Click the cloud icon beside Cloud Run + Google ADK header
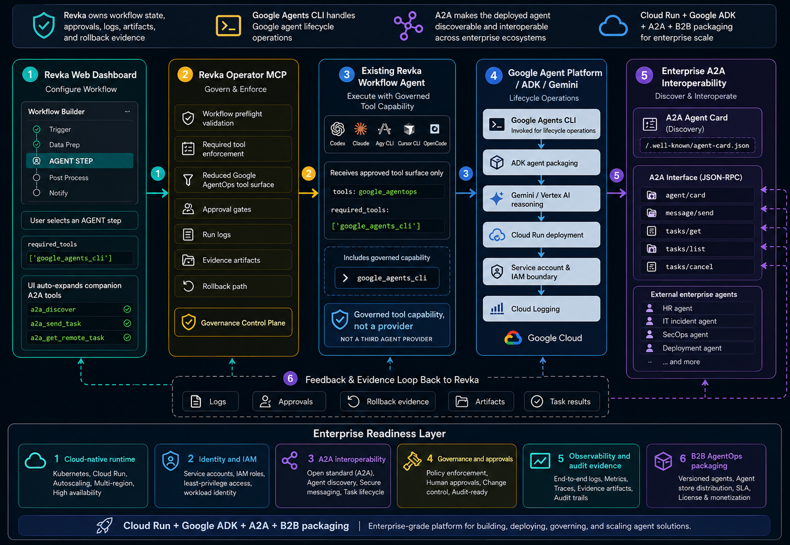This screenshot has height=545, width=790. (613, 26)
